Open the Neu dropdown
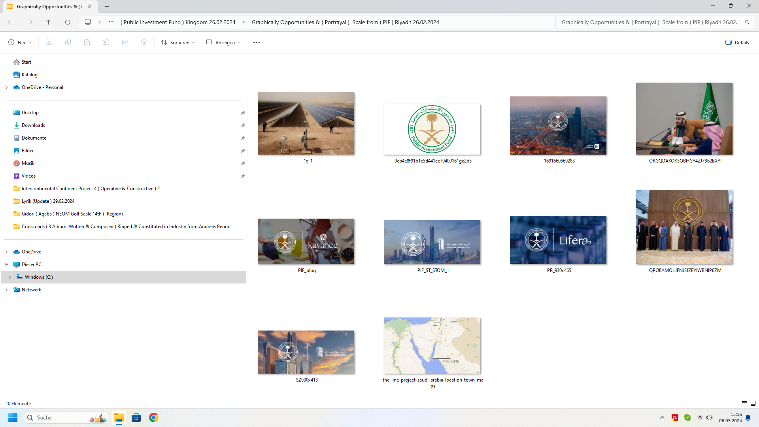 [x=20, y=42]
